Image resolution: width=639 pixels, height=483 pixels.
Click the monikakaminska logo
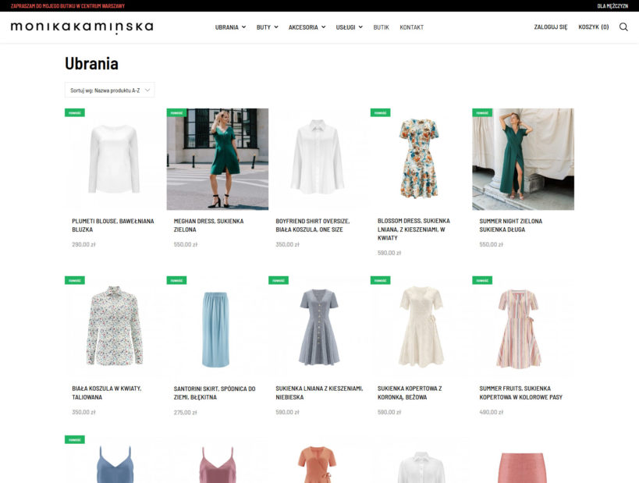(x=82, y=27)
